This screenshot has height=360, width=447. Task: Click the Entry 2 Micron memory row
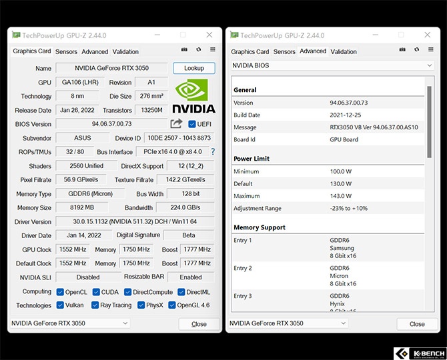(328, 276)
